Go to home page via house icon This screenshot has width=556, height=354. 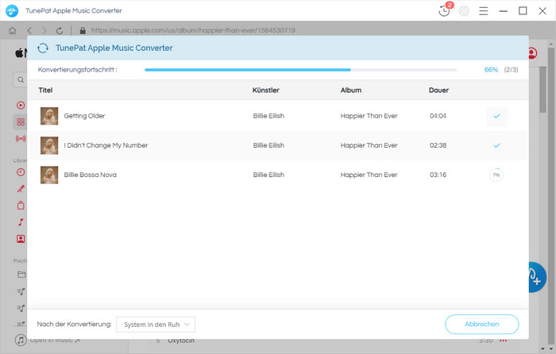13,30
